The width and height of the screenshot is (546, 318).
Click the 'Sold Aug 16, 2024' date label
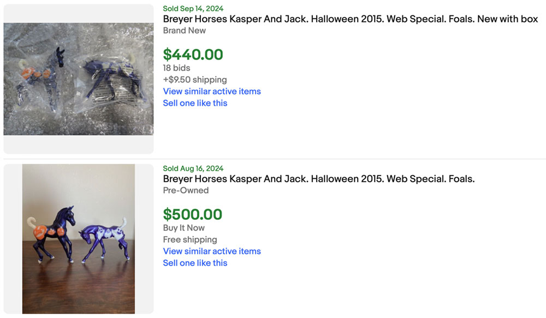pos(193,169)
